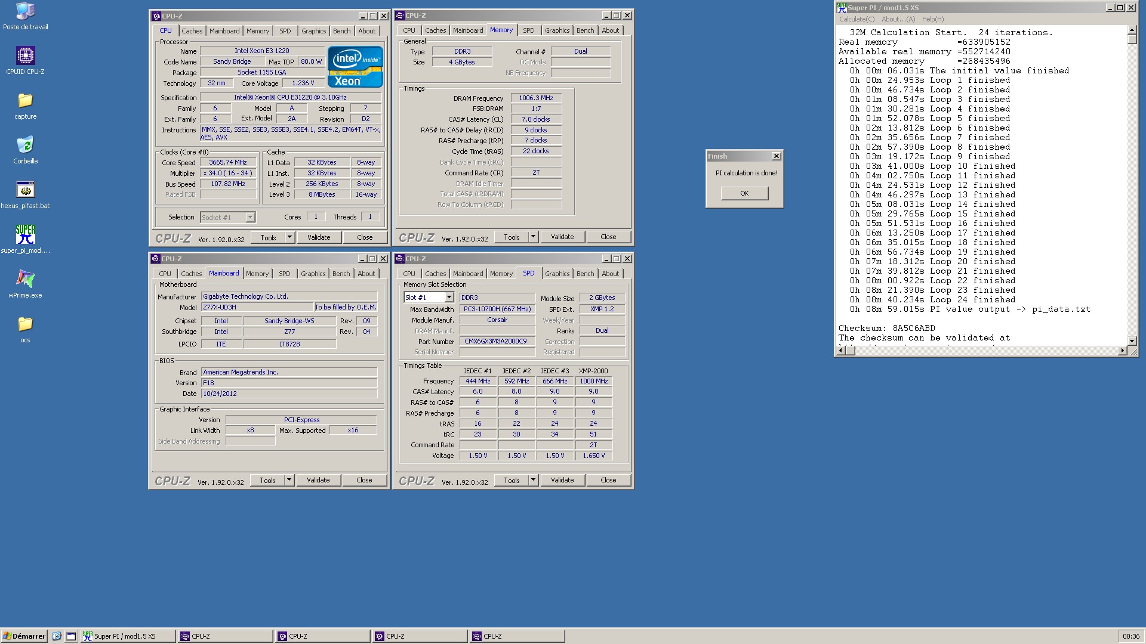This screenshot has height=644, width=1146.
Task: Click the Memory tab window's title icon
Action: pos(399,16)
